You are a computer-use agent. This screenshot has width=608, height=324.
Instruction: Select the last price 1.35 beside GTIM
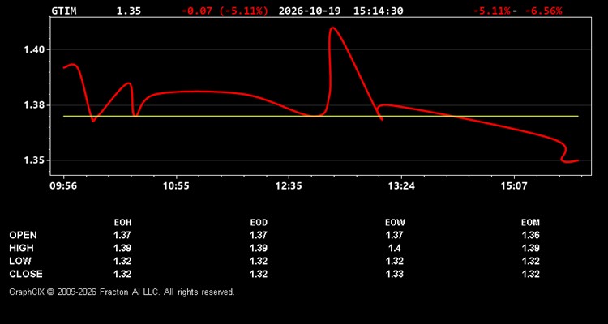129,11
